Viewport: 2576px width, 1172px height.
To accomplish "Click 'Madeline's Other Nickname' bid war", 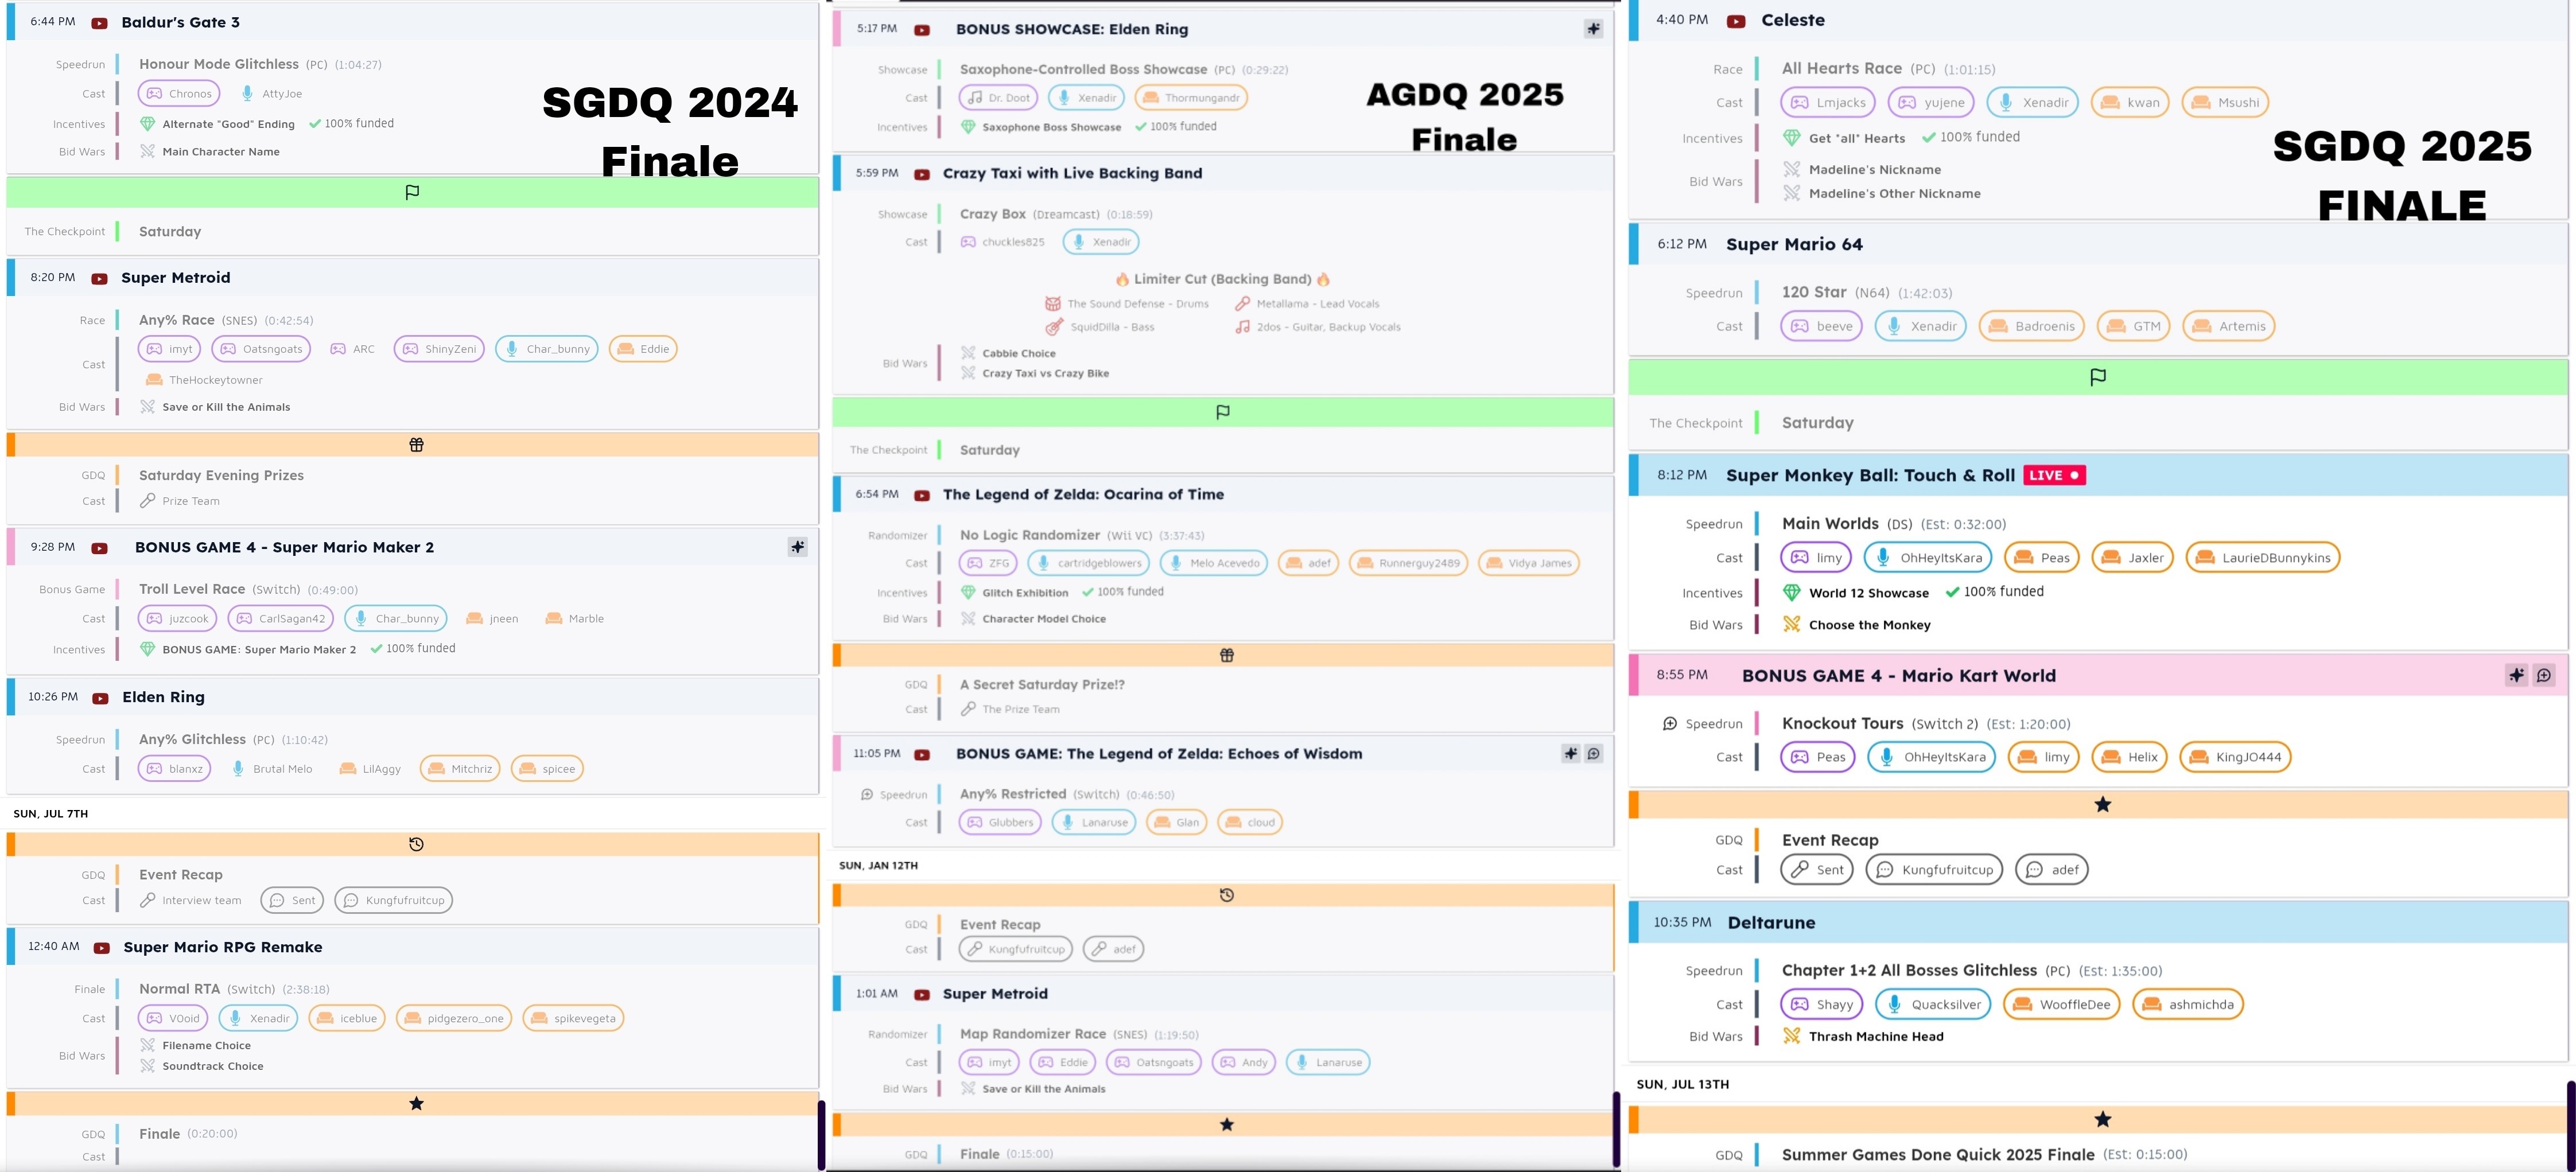I will (1894, 194).
